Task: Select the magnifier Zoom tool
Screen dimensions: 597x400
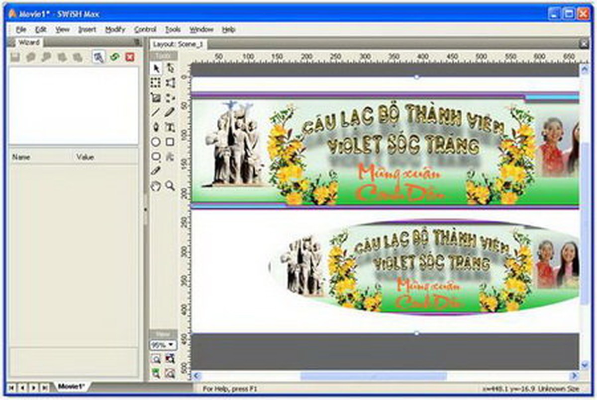Action: (x=170, y=186)
